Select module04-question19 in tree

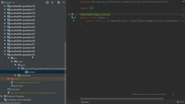pos(23,16)
